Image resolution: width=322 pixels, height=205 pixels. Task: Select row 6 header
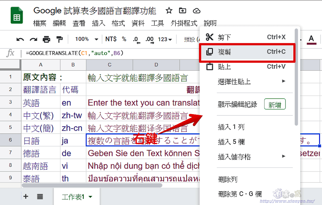10,140
